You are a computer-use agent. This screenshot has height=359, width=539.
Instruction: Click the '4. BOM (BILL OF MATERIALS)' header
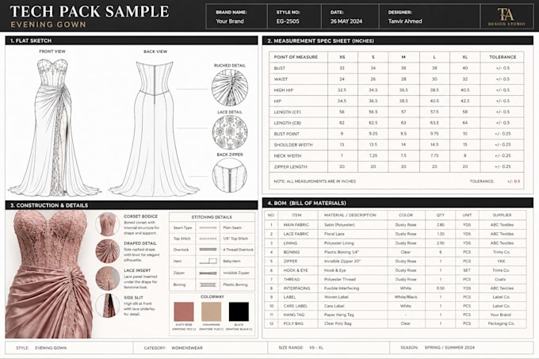click(398, 203)
